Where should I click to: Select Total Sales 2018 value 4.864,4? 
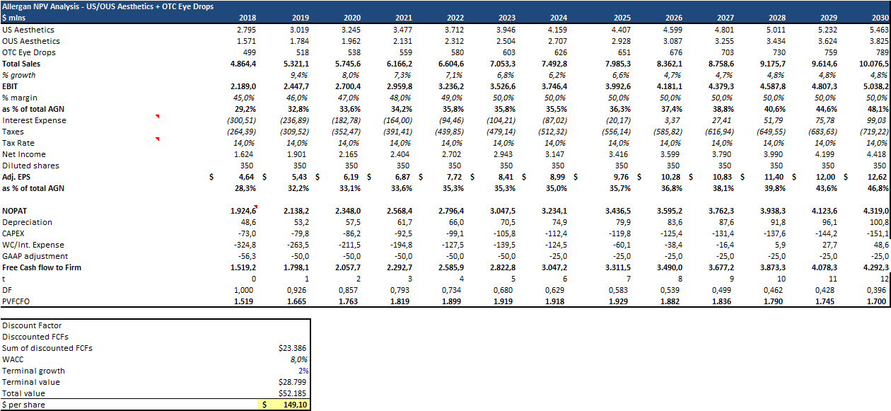click(x=244, y=64)
